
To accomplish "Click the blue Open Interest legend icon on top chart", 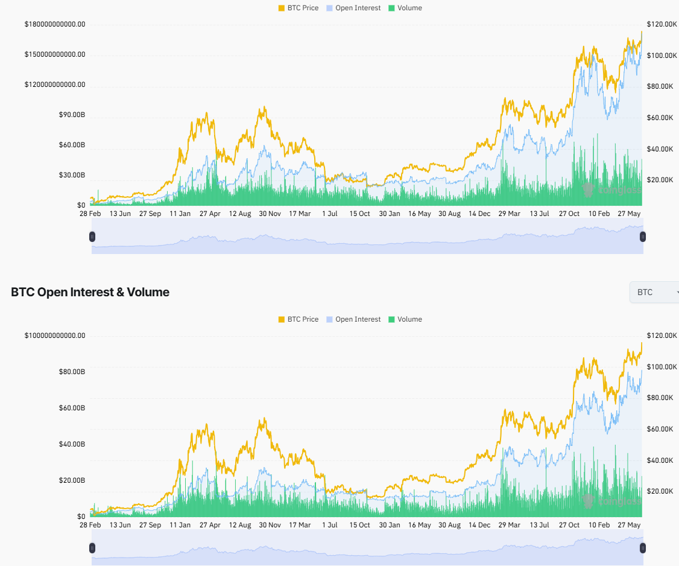I will pyautogui.click(x=328, y=8).
